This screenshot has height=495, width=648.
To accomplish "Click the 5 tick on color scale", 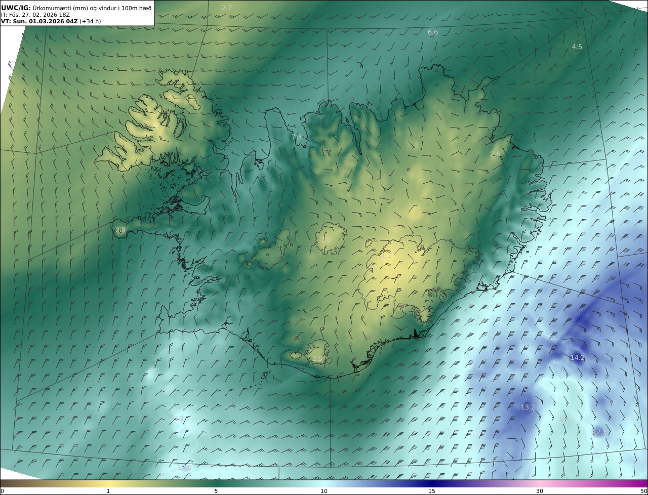I will (x=216, y=491).
